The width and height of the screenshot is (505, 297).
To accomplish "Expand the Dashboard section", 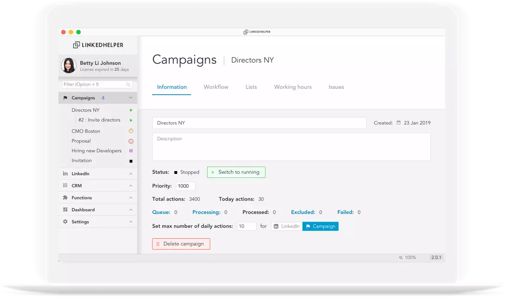I will (x=132, y=210).
